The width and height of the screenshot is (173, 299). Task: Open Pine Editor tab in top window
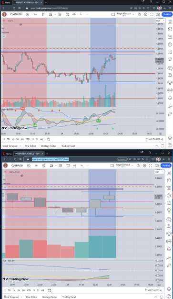pyautogui.click(x=31, y=146)
